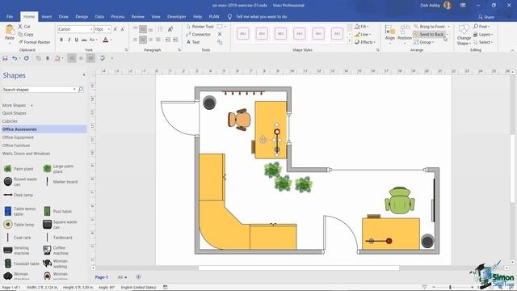The image size is (517, 291).
Task: Open the Walls, Doors and Windows stencil
Action: tap(27, 154)
